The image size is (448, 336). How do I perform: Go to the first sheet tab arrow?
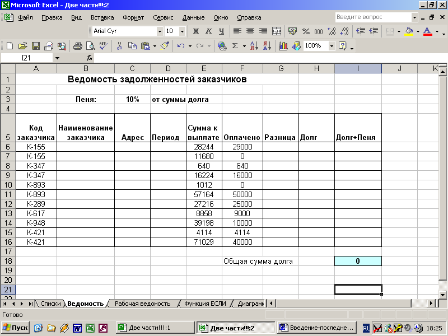pyautogui.click(x=4, y=304)
